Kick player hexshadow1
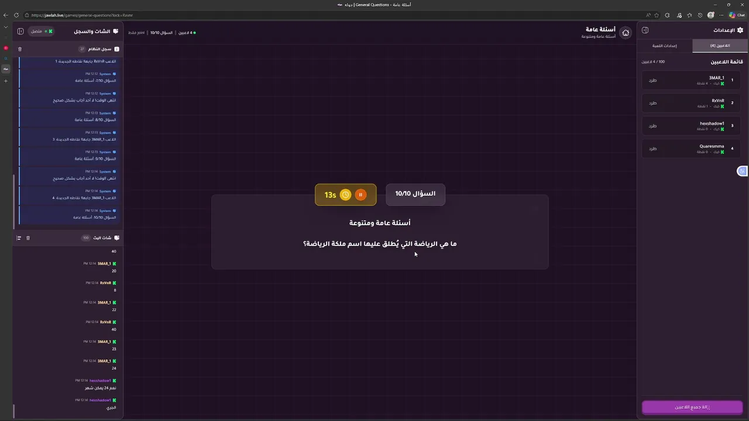The image size is (749, 421). (653, 126)
